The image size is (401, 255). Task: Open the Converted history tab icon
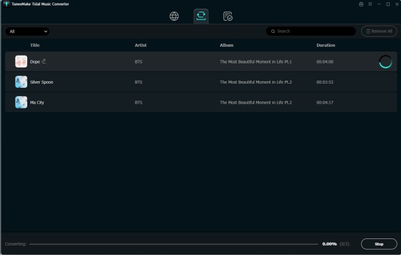[x=227, y=17]
